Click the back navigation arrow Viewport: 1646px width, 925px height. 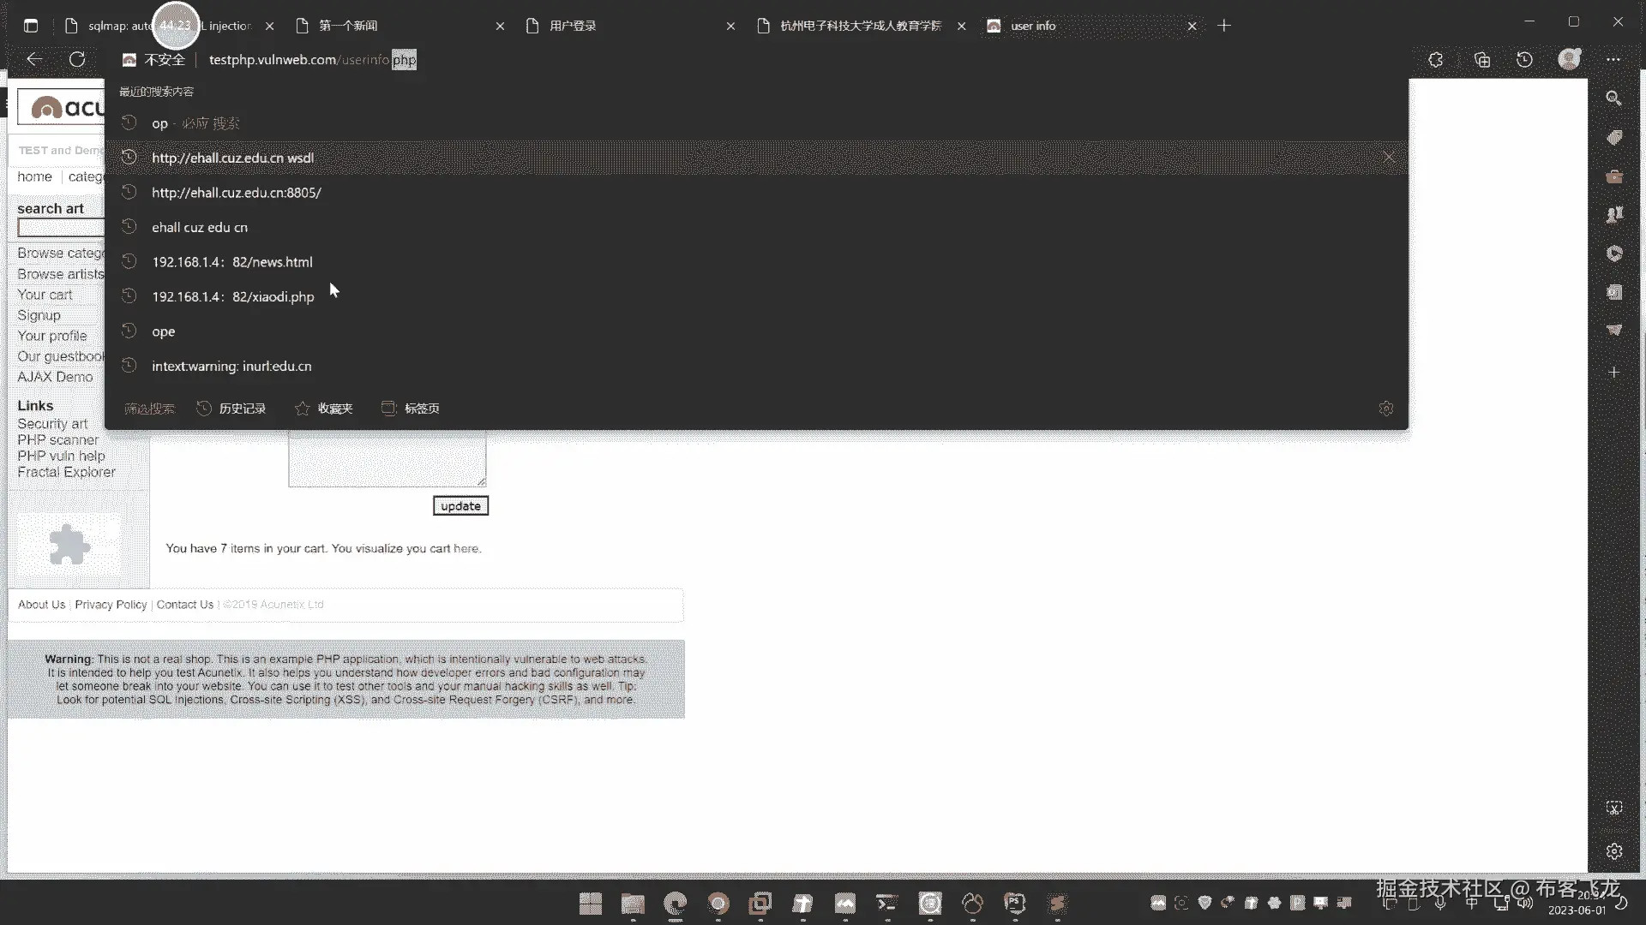click(x=34, y=59)
